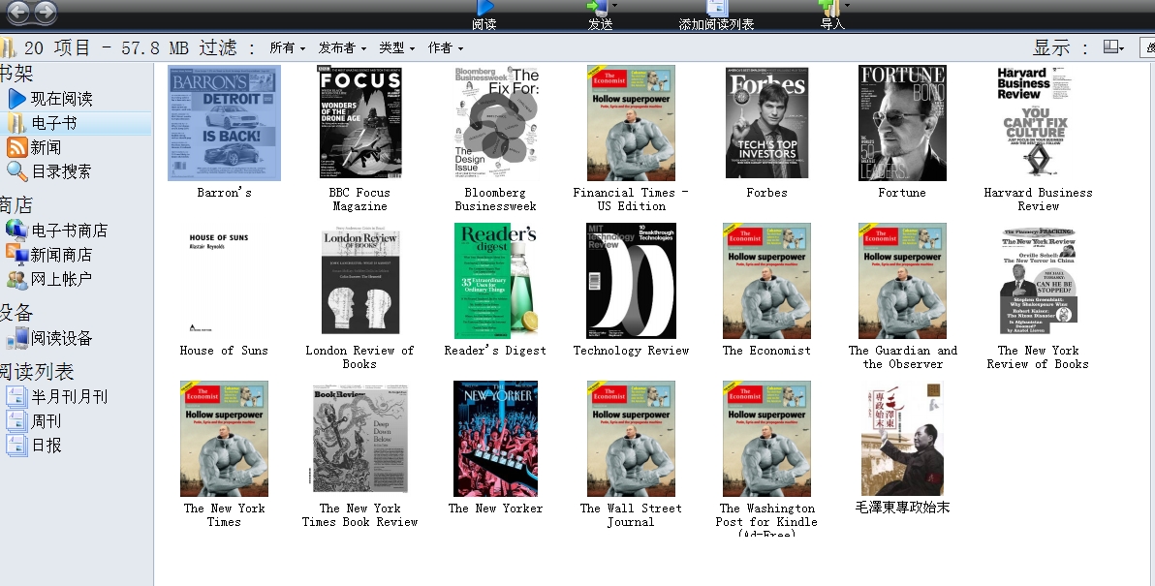This screenshot has width=1155, height=586.
Task: Open the 周刊 reading list
Action: 45,421
